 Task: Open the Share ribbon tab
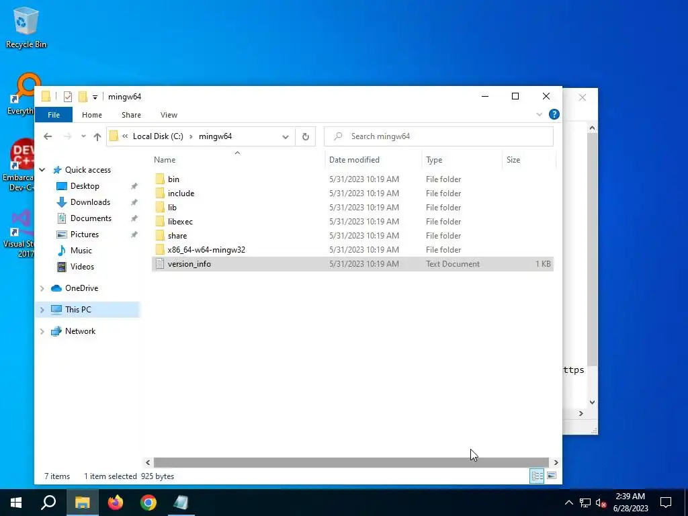click(x=131, y=115)
